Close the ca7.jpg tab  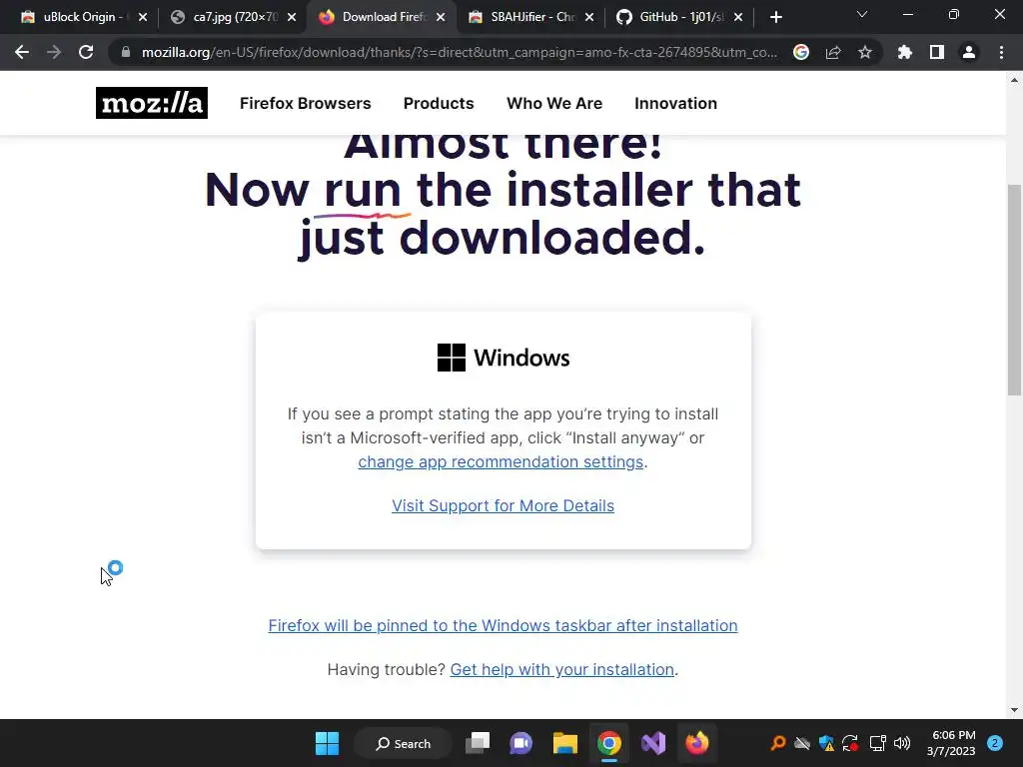292,17
